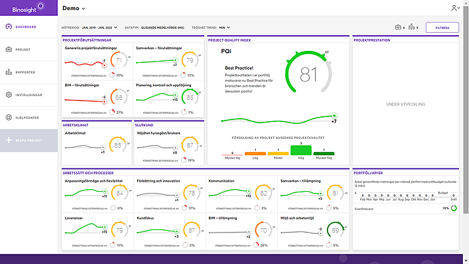Click the bar chart icon beside Rapporter

[x=9, y=72]
